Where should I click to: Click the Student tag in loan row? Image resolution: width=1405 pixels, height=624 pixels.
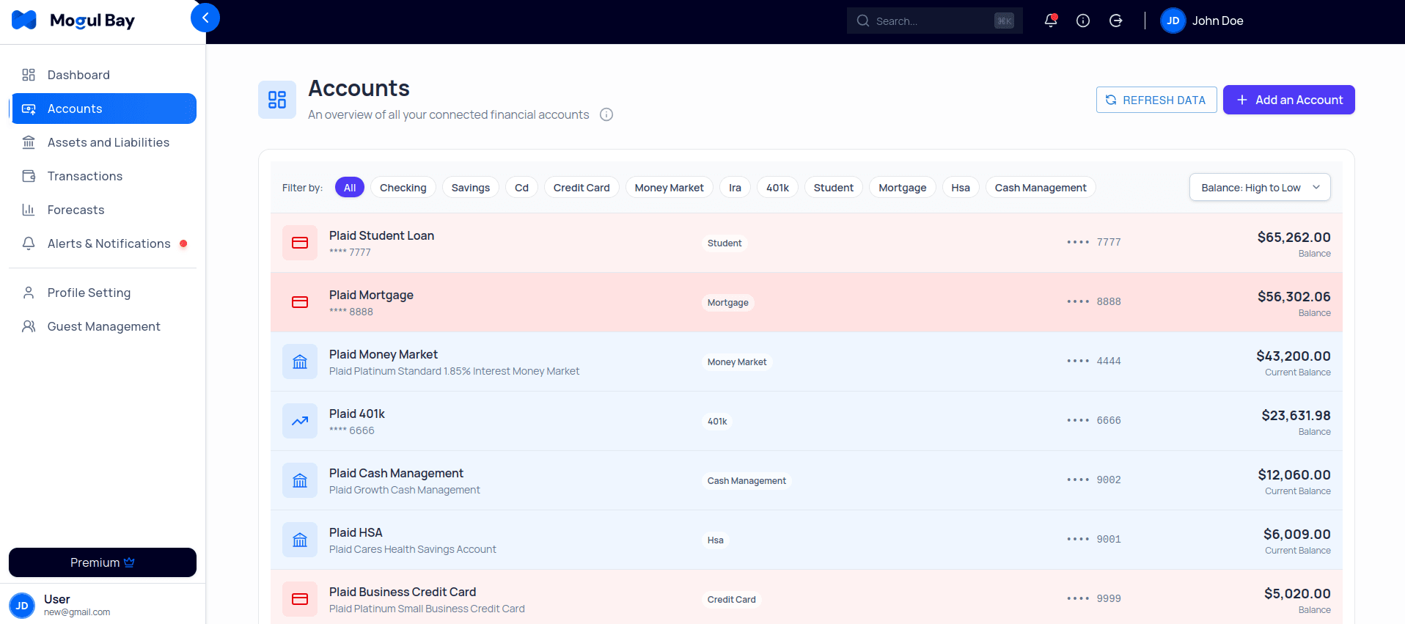[724, 243]
